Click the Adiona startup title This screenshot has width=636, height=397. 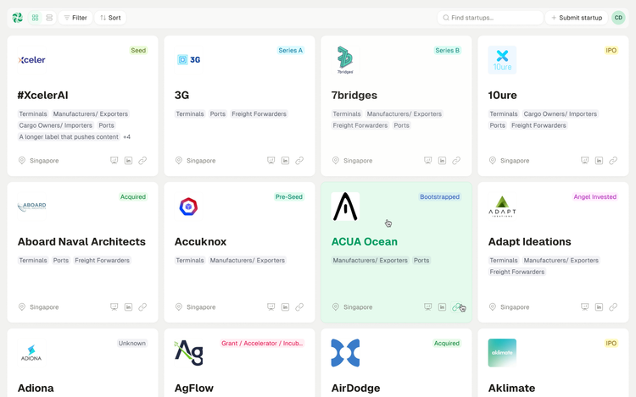pyautogui.click(x=36, y=388)
